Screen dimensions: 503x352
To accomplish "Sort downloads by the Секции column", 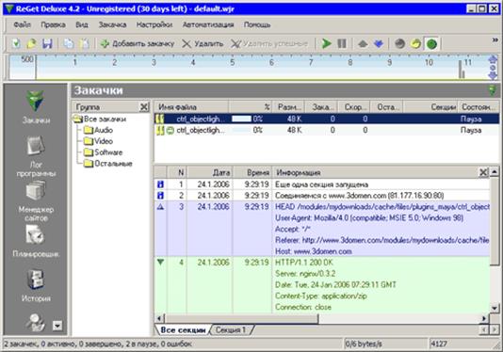I will [x=430, y=106].
